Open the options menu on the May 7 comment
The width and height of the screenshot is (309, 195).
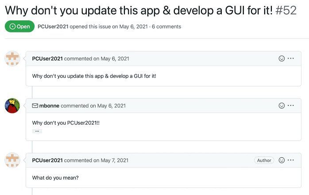pyautogui.click(x=291, y=160)
